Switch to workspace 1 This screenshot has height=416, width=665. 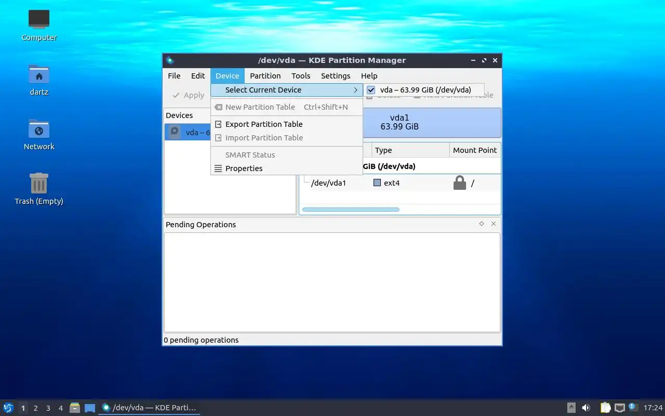[x=23, y=408]
